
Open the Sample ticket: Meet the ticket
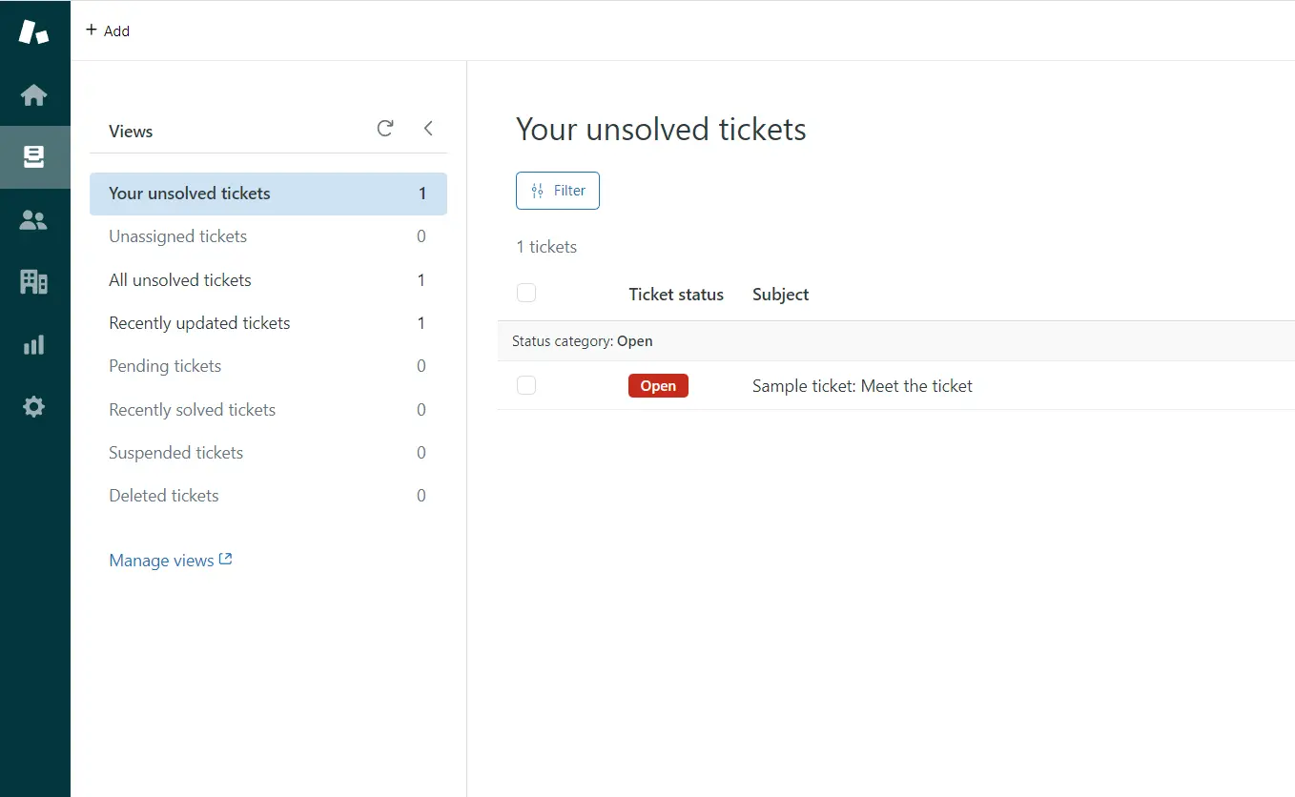(x=862, y=386)
